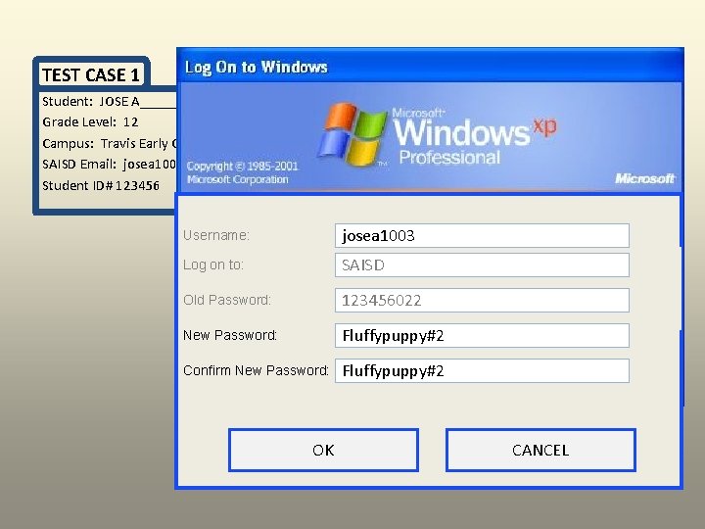The height and width of the screenshot is (529, 705).
Task: Click the Confirm New Password: label
Action: [x=256, y=370]
